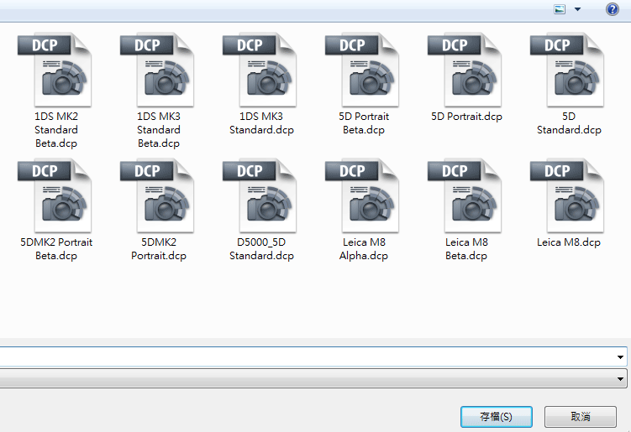Image resolution: width=631 pixels, height=432 pixels.
Task: Open the help button with question mark
Action: pos(612,9)
